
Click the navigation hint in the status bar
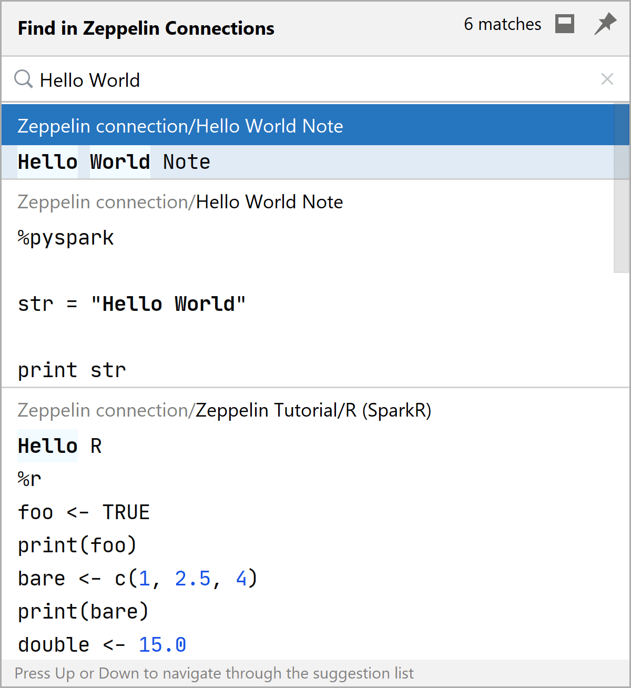click(214, 673)
